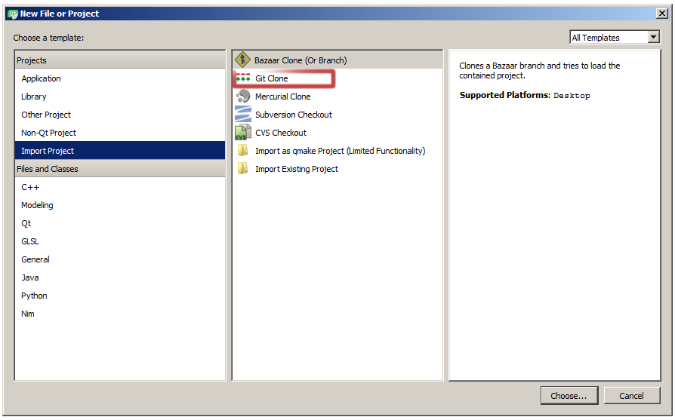Image resolution: width=675 pixels, height=420 pixels.
Task: Select the General category
Action: pos(120,259)
